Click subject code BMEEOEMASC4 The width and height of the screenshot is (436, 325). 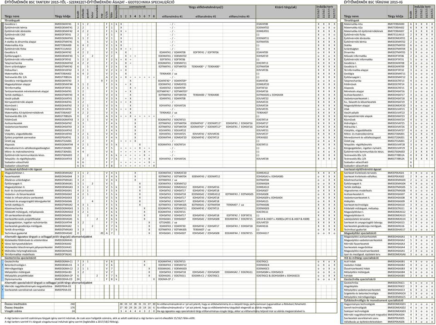[396, 293]
